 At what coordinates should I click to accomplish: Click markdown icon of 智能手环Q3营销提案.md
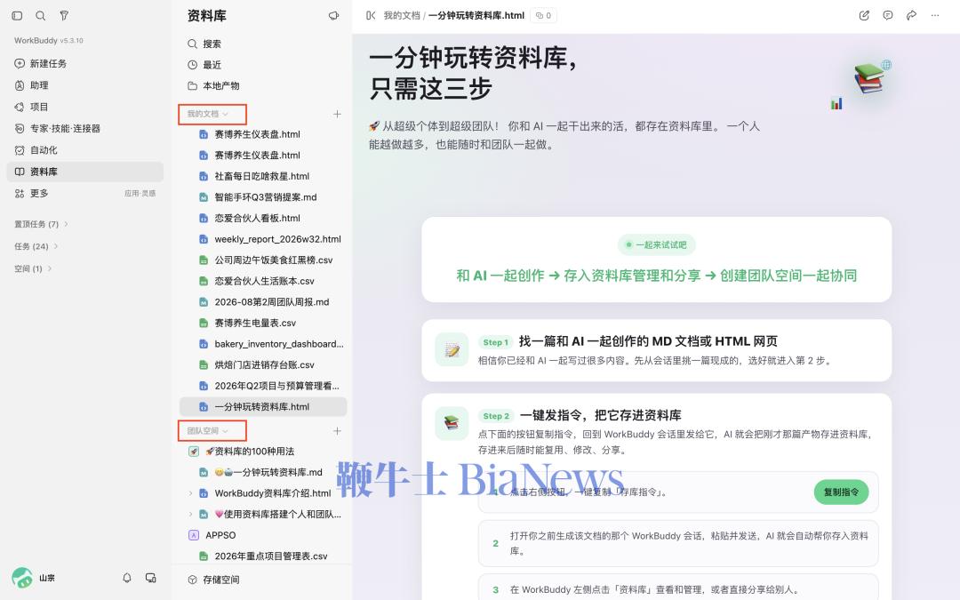(x=204, y=197)
